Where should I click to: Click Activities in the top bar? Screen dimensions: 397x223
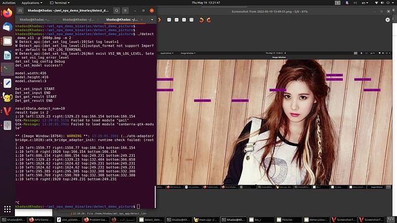9,3
